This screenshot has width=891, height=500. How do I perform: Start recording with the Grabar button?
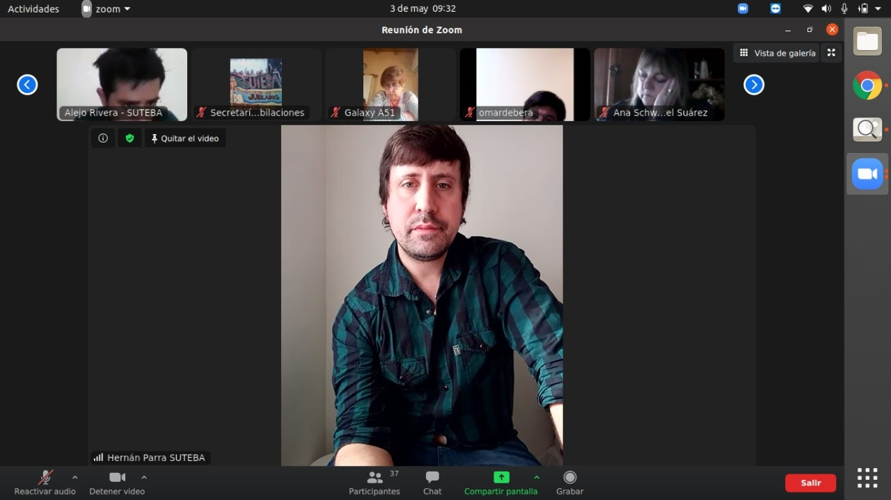tap(569, 483)
